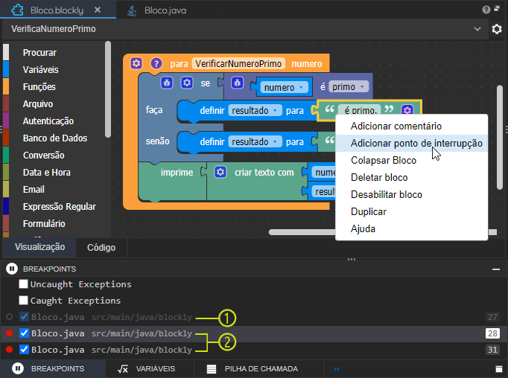Open the Banco de Dados toolbox category

pos(55,138)
